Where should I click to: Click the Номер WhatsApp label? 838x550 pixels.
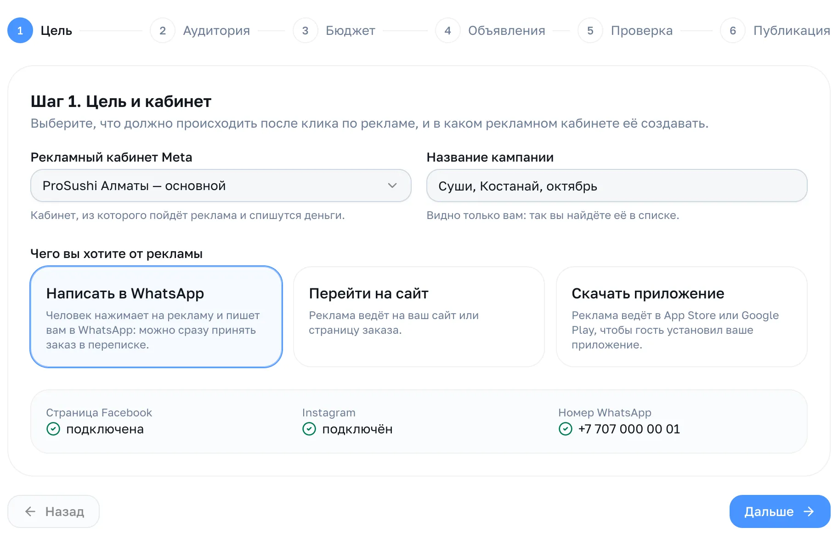[605, 412]
